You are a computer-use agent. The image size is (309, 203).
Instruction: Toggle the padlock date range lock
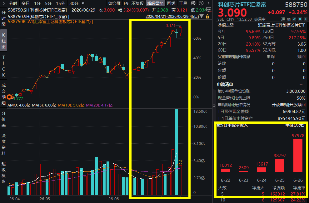point(207,17)
